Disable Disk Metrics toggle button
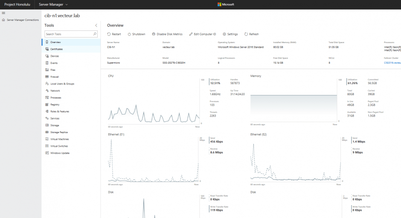401x218 pixels. (x=167, y=34)
